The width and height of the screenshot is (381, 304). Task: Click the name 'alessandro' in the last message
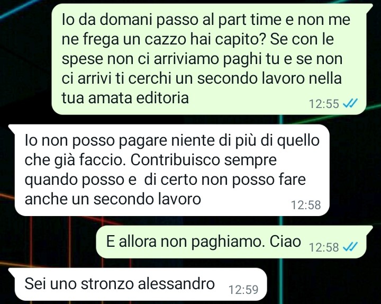pyautogui.click(x=176, y=283)
